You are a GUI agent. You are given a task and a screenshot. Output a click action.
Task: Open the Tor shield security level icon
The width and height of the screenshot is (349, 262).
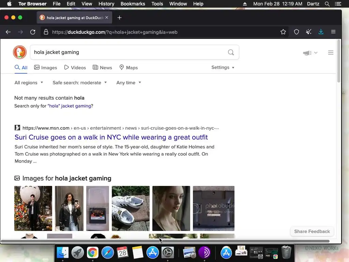pyautogui.click(x=297, y=32)
